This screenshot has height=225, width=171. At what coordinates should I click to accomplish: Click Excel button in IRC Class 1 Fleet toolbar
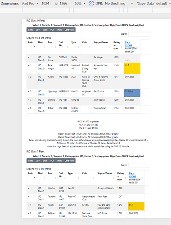(45, 161)
